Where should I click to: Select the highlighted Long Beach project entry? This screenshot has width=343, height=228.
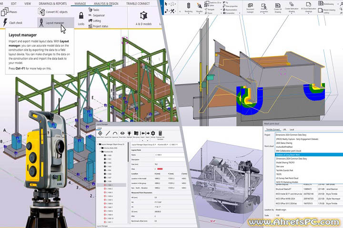[309, 155]
